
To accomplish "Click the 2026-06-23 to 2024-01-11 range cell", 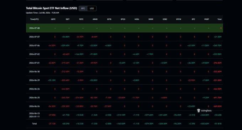I will click(35, 115).
